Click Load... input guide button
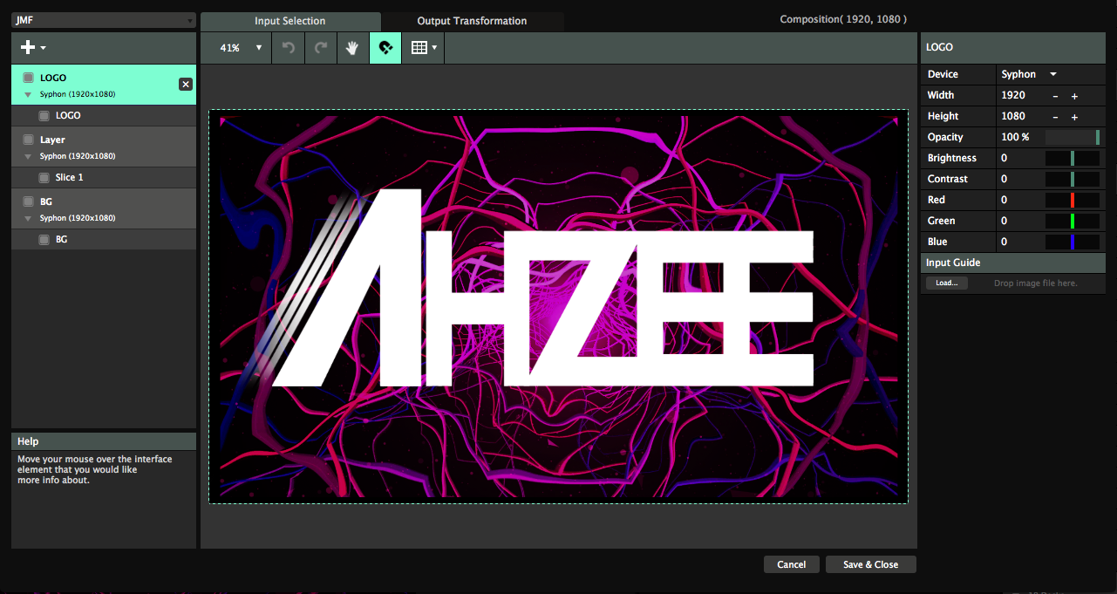The width and height of the screenshot is (1117, 594). [946, 283]
